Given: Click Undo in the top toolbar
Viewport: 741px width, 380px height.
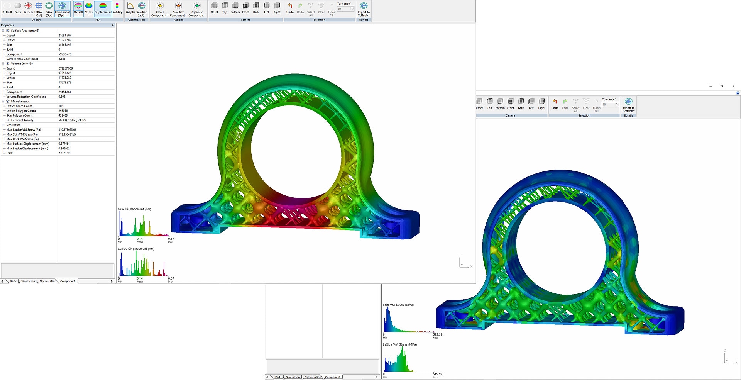Looking at the screenshot, I should (x=290, y=8).
